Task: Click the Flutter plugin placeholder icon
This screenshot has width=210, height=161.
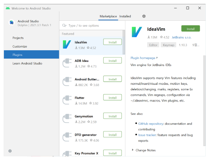Action: pos(67,100)
